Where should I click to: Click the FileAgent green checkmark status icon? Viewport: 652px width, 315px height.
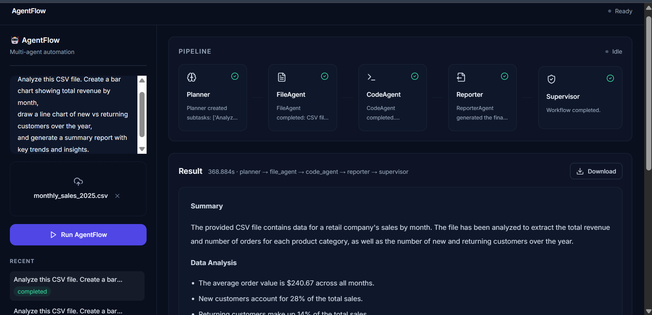[x=324, y=76]
